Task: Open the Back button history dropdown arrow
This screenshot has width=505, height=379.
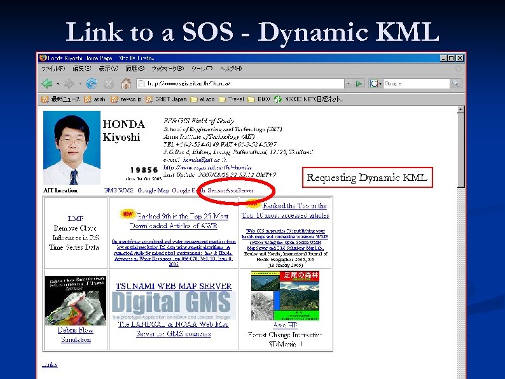Action: (x=58, y=84)
